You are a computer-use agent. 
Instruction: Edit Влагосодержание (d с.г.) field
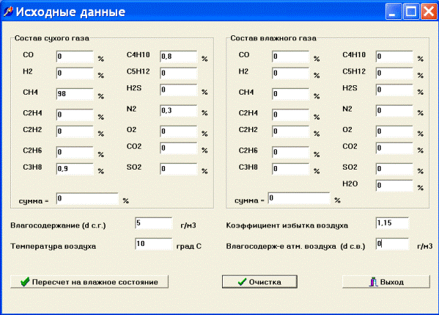point(154,223)
